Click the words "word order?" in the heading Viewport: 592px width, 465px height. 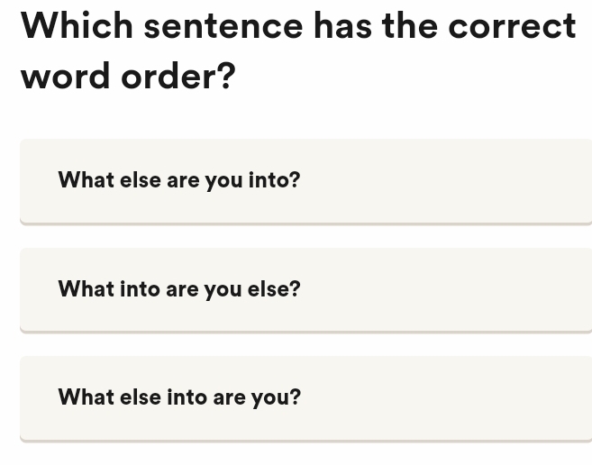[x=128, y=76]
